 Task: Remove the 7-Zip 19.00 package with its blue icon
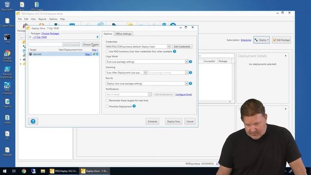pos(97,37)
